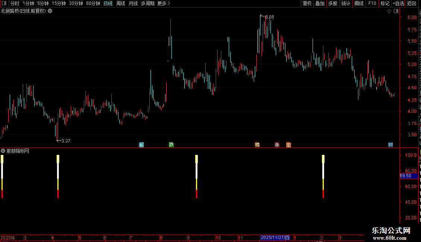Select the 5分钟 period
The height and width of the screenshot is (242, 421).
click(43, 3)
